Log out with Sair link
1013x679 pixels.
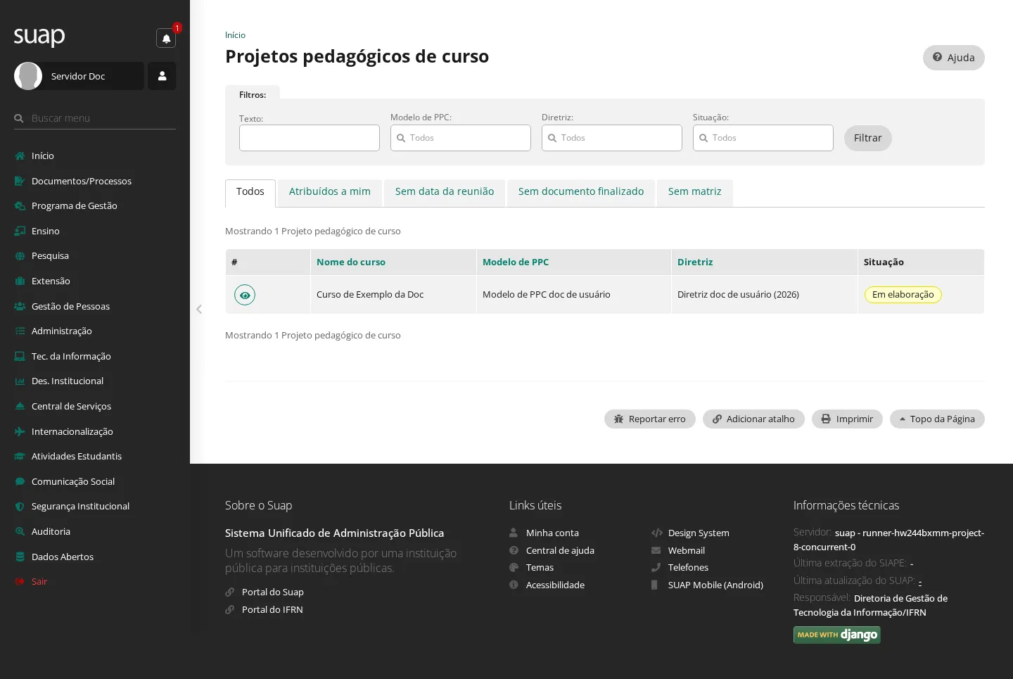click(x=39, y=581)
